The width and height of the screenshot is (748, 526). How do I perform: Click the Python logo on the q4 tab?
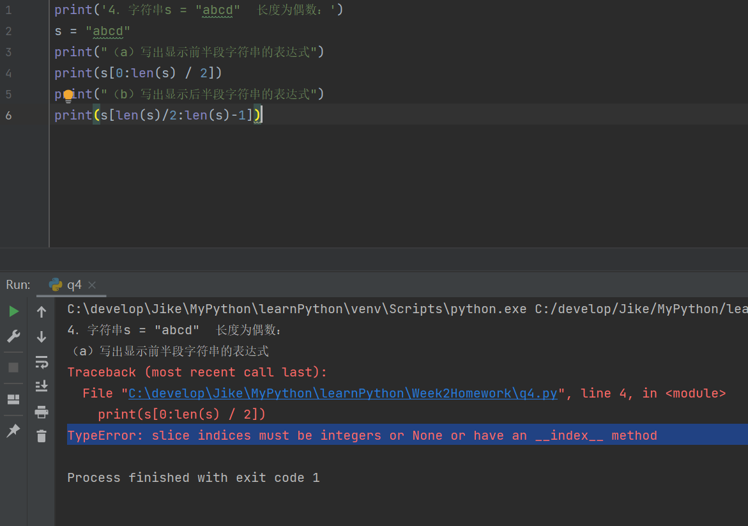pos(56,284)
